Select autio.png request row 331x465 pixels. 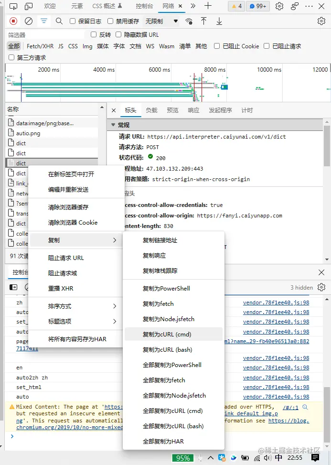pyautogui.click(x=52, y=133)
